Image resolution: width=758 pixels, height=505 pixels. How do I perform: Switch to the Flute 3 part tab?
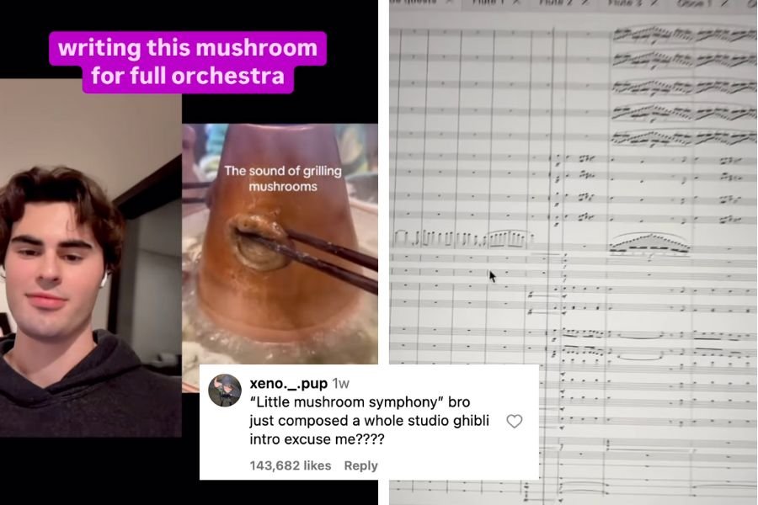pos(626,3)
